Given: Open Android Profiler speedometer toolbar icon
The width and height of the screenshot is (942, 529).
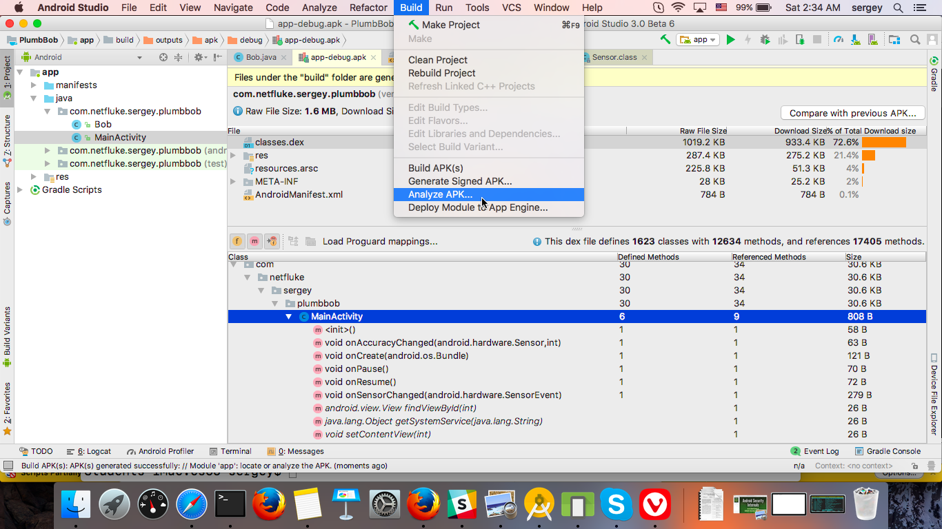Looking at the screenshot, I should pos(839,40).
